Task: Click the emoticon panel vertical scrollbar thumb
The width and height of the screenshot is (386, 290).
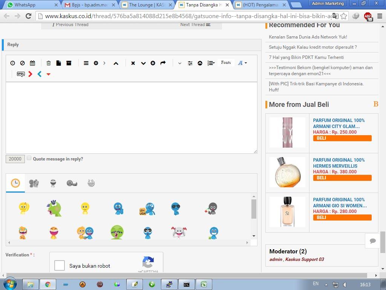Action: (x=254, y=208)
